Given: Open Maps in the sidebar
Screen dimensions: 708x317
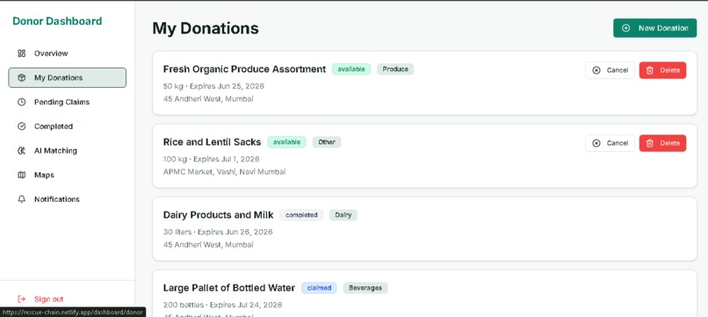Looking at the screenshot, I should [68, 176].
